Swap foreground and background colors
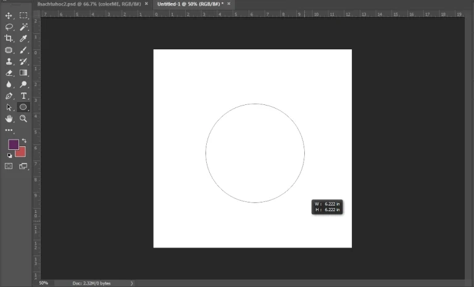 (x=24, y=141)
